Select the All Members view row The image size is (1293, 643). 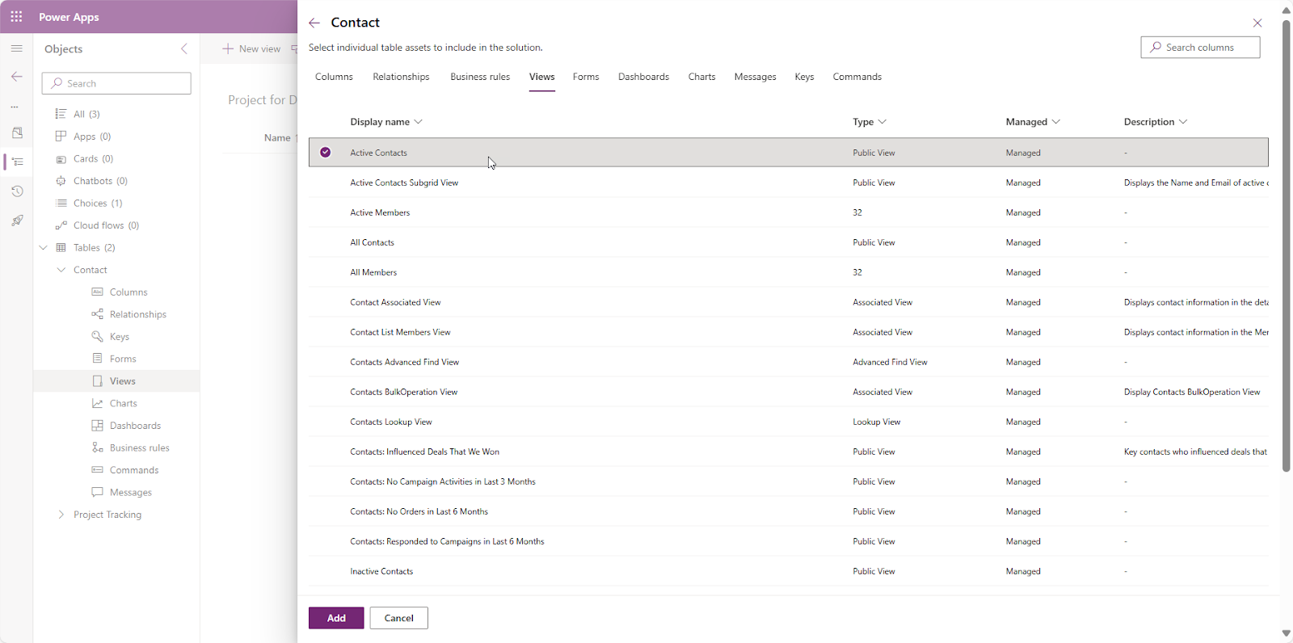click(x=788, y=272)
